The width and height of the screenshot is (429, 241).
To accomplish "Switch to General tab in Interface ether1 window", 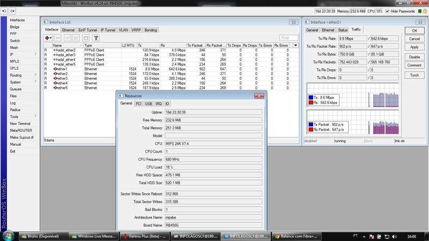I will pyautogui.click(x=312, y=30).
